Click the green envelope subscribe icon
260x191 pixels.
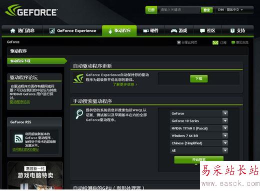[215, 42]
